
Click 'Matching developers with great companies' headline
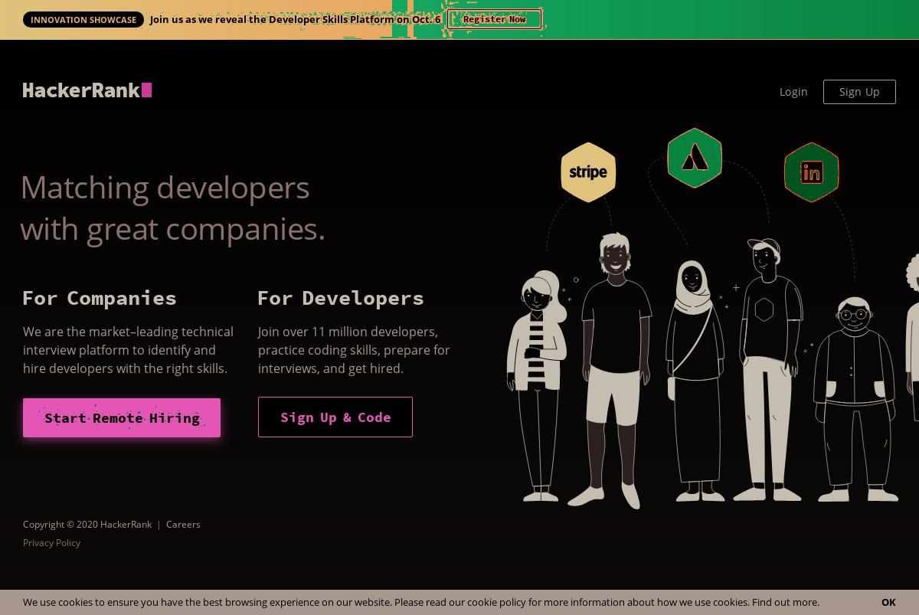tap(172, 208)
